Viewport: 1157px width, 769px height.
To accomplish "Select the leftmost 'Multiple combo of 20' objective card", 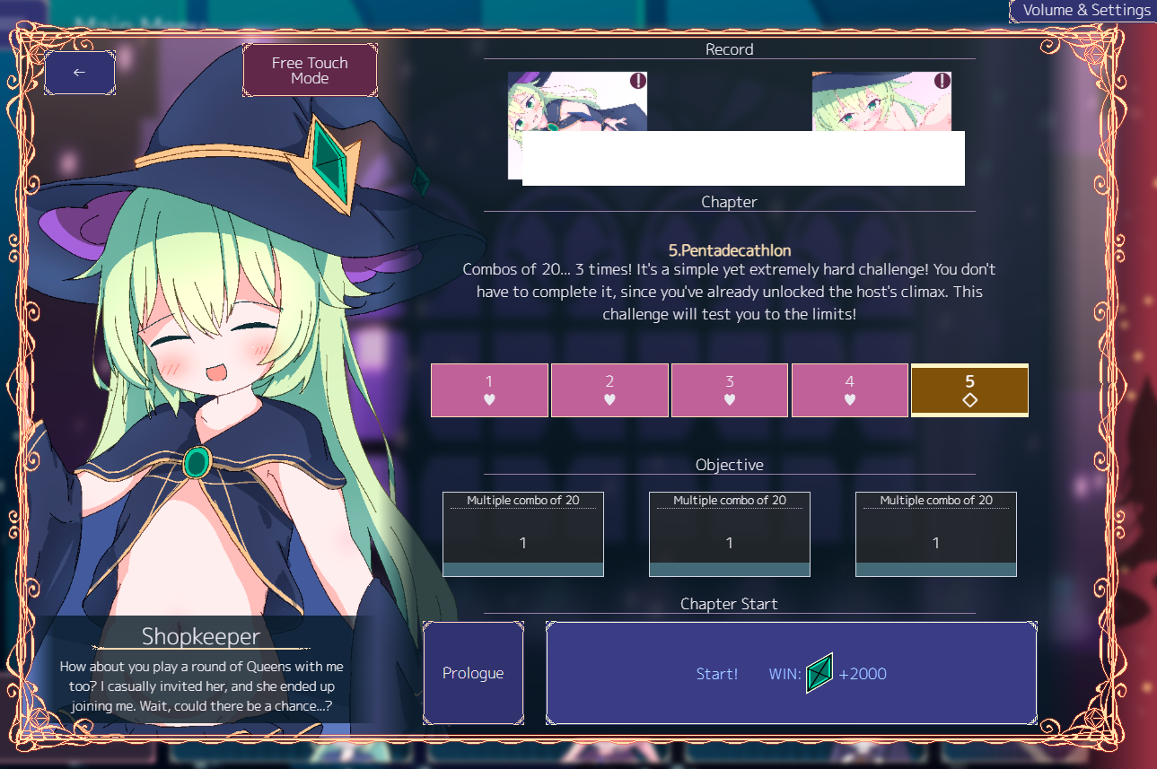I will tap(523, 534).
